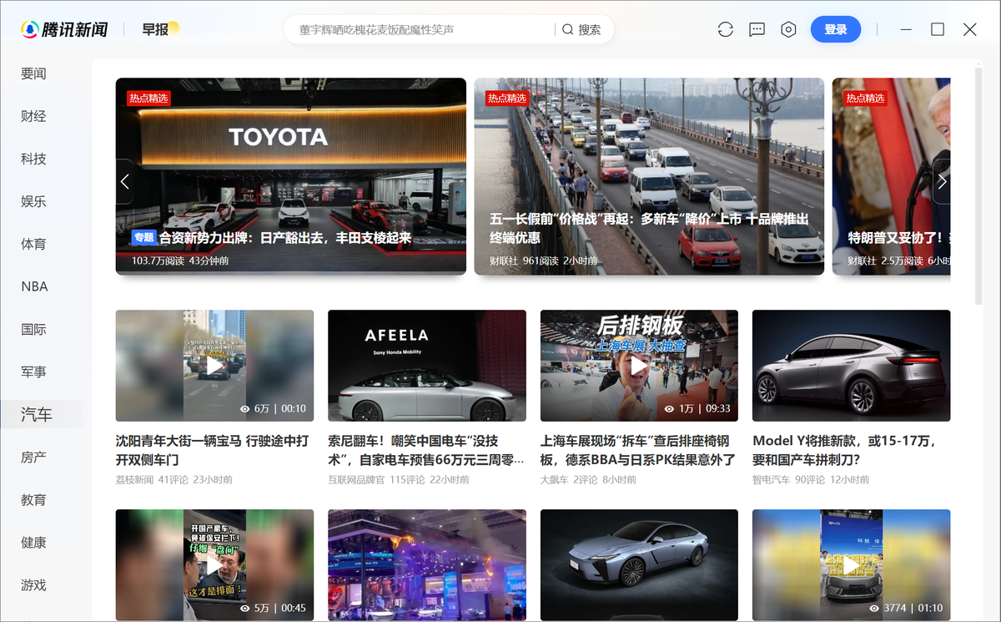This screenshot has height=622, width=1001.
Task: Go to the 房产 category
Action: pyautogui.click(x=33, y=457)
